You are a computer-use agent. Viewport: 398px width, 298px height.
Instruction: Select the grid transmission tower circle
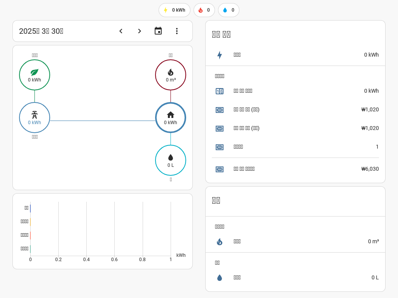click(35, 118)
